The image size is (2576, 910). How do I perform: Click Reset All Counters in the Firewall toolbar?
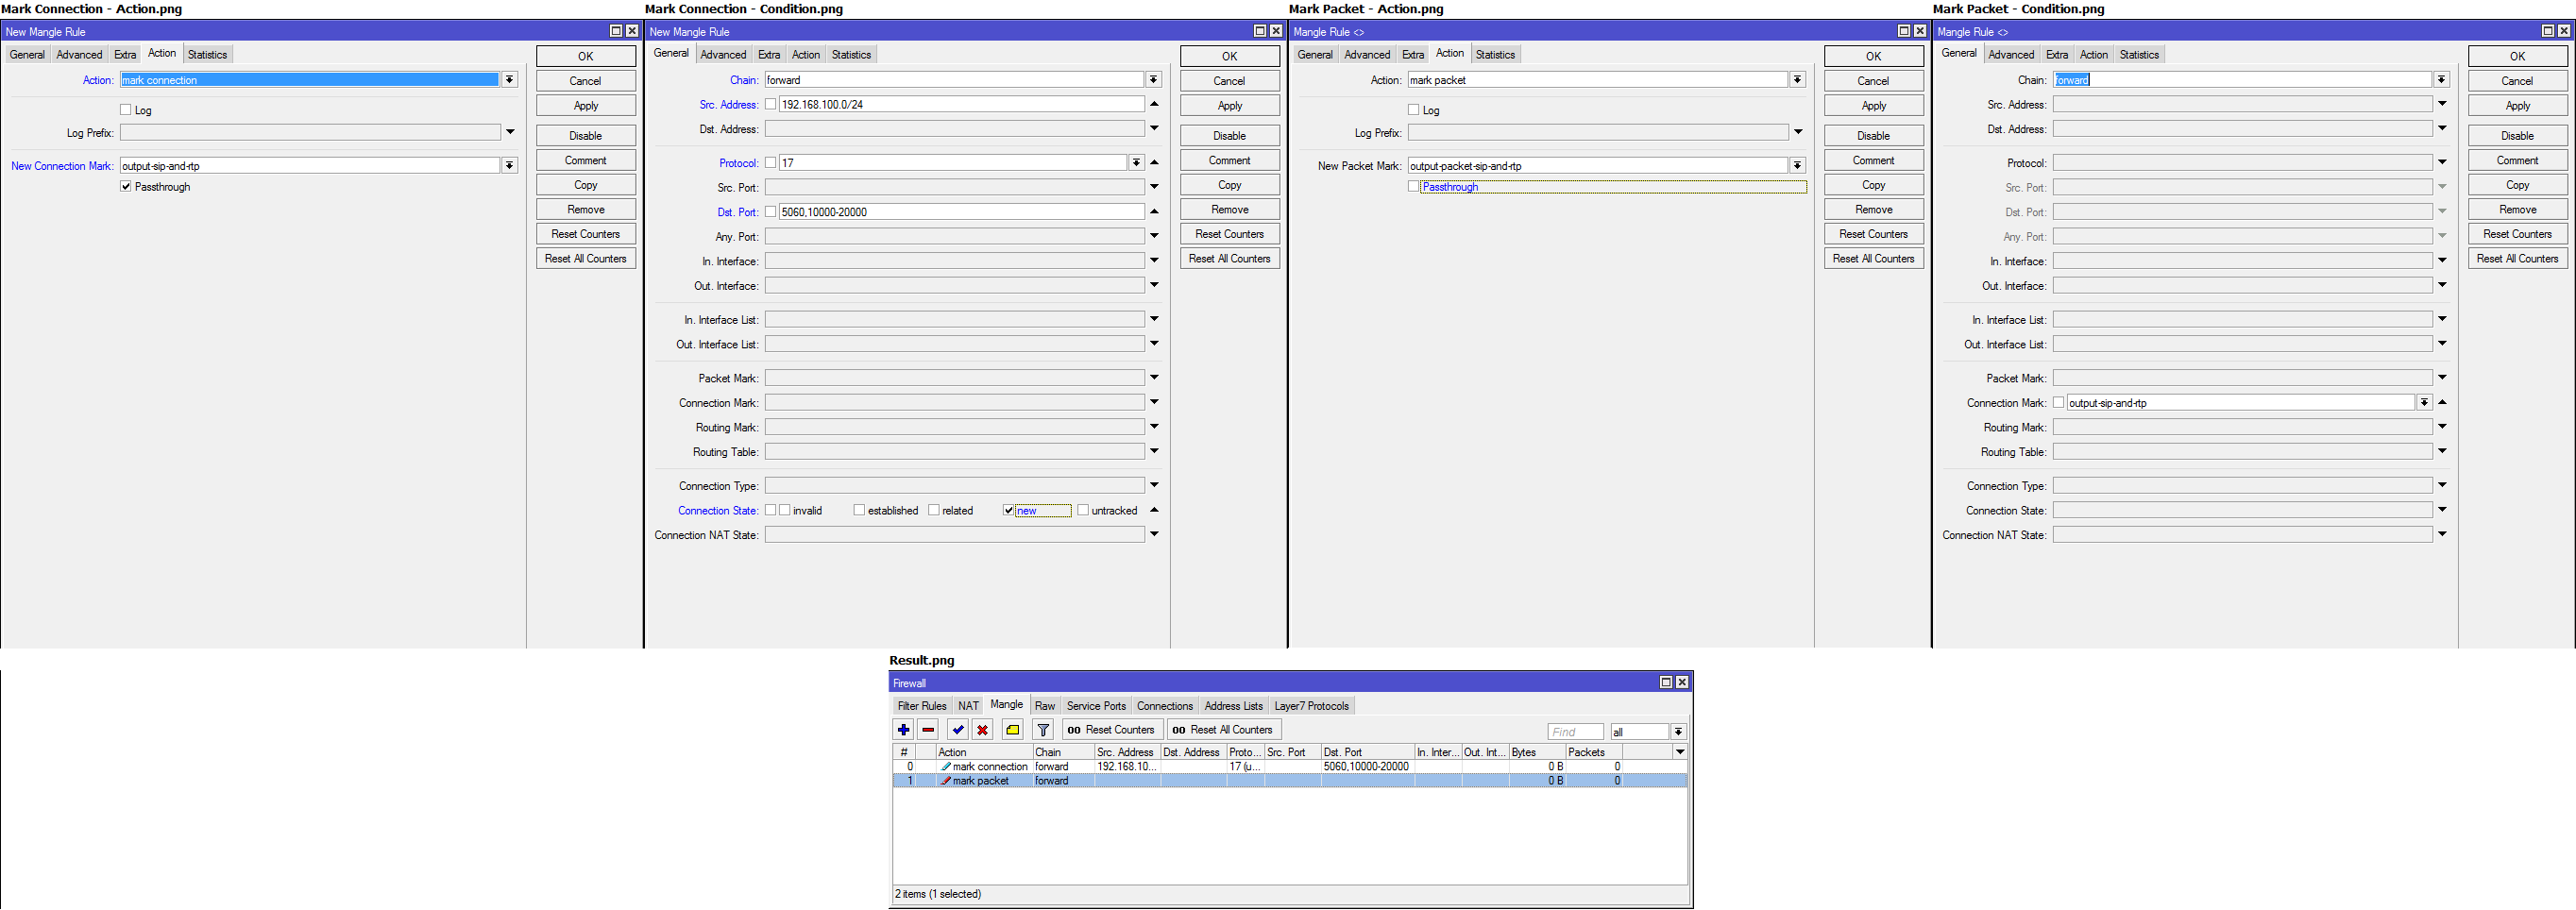[1223, 729]
